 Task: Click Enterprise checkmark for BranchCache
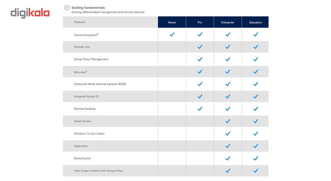click(228, 158)
